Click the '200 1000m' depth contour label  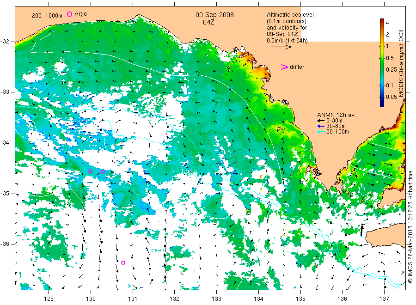pos(47,16)
